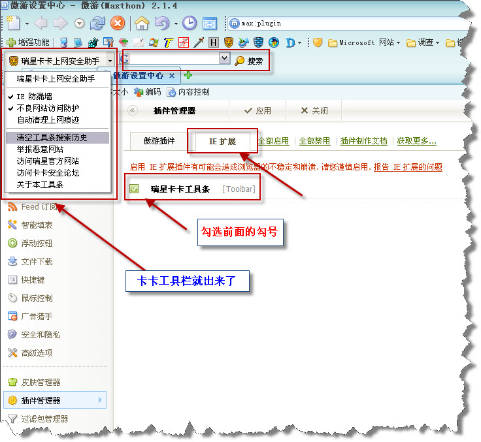This screenshot has width=481, height=442.
Task: Click the orange heart favorites icon
Action: click(x=318, y=42)
